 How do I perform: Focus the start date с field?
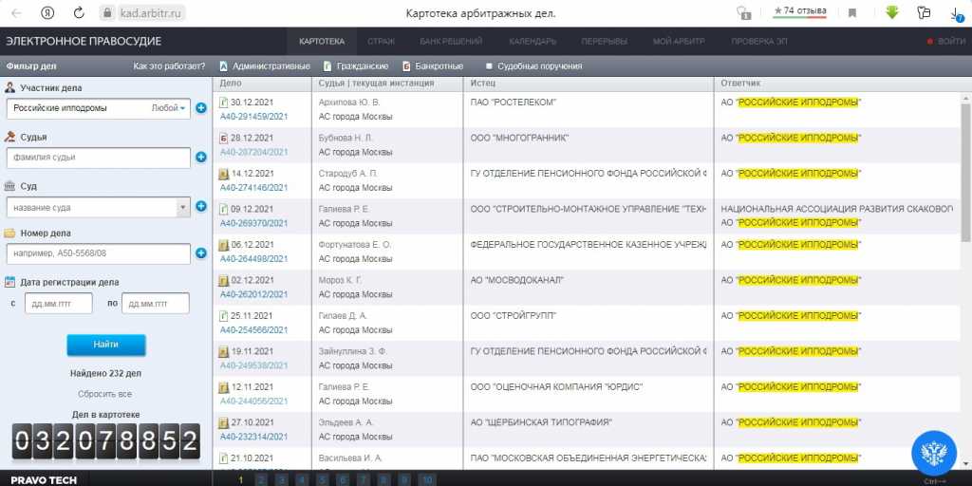pyautogui.click(x=58, y=304)
